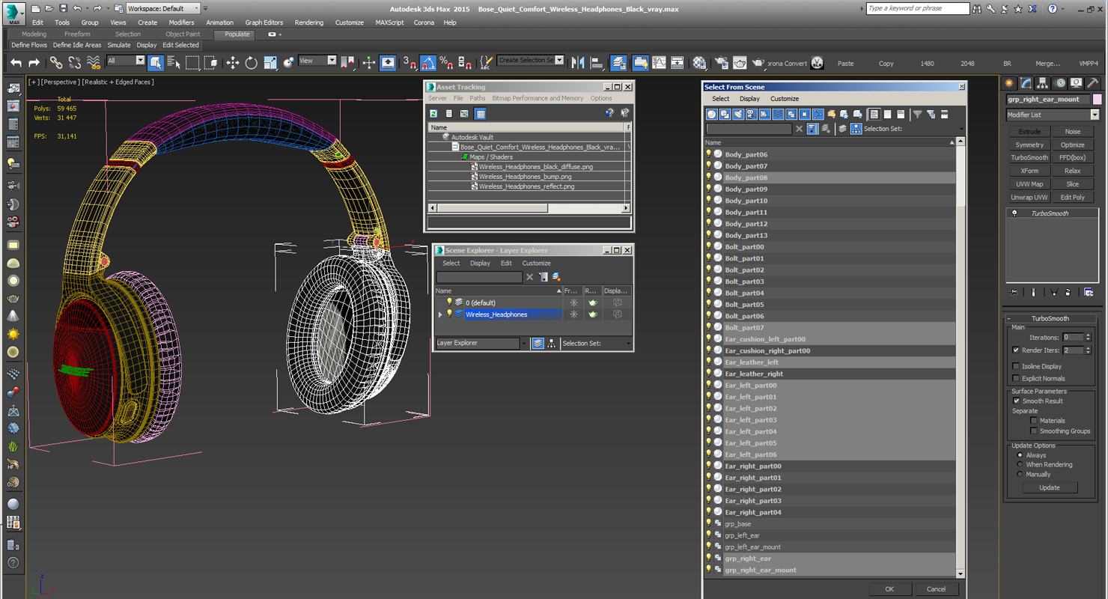Open the Hierarchy panel tab
1108x599 pixels.
1043,83
